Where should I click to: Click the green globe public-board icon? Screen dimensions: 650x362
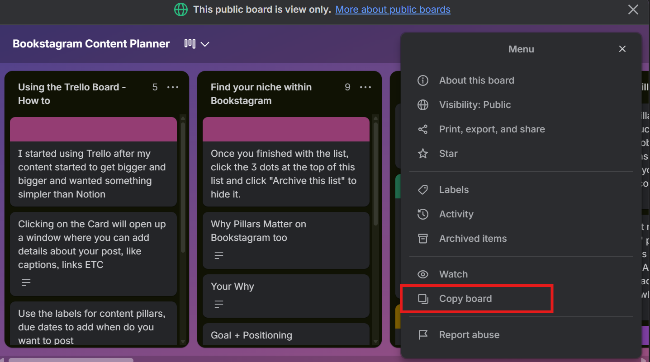[181, 9]
